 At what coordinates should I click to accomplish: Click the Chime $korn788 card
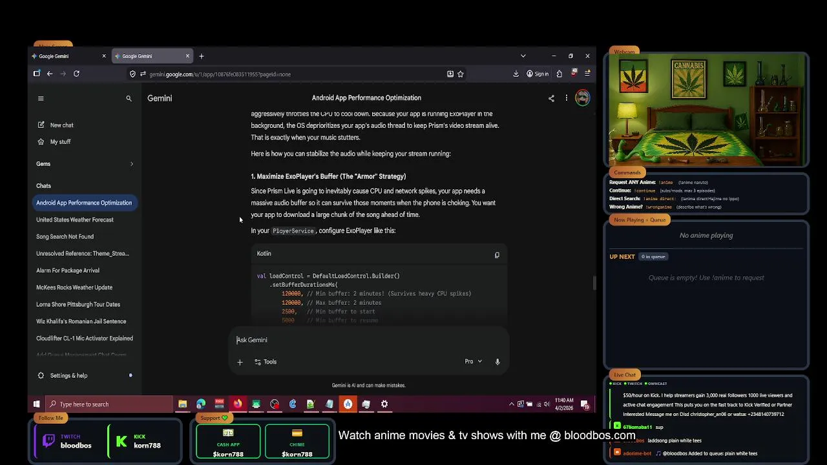point(297,441)
